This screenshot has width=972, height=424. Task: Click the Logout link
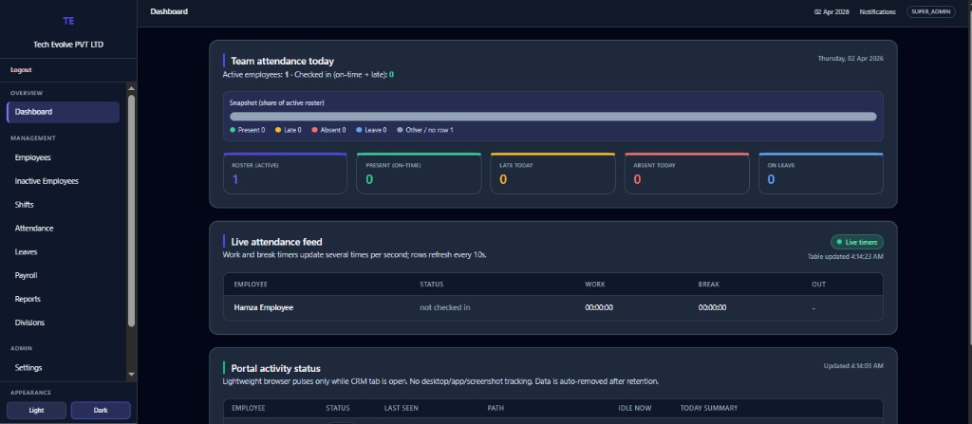click(21, 70)
